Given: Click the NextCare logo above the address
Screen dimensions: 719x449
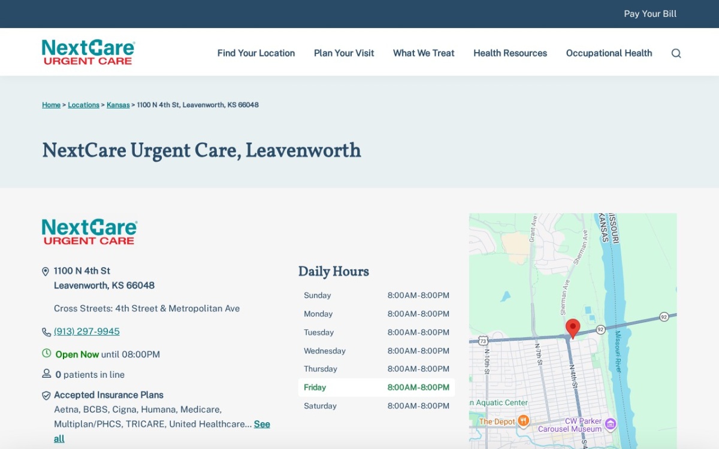Looking at the screenshot, I should [x=89, y=232].
